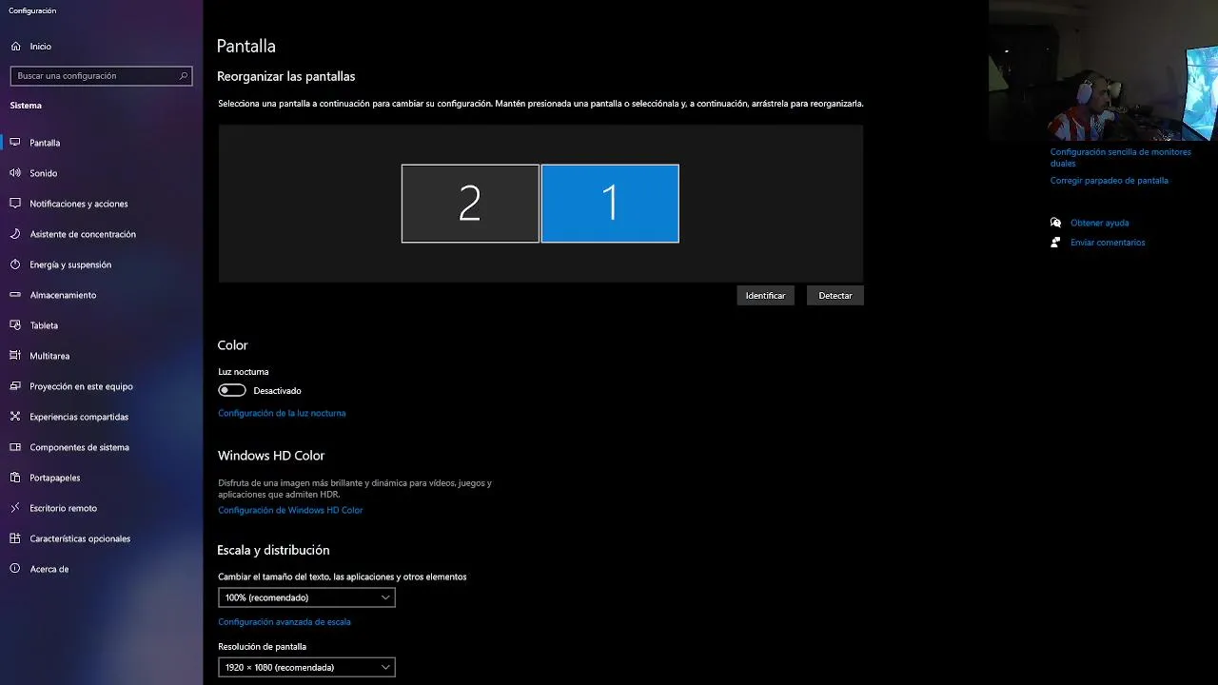The width and height of the screenshot is (1218, 685).
Task: Click Escritorio remoto label
Action: point(63,508)
